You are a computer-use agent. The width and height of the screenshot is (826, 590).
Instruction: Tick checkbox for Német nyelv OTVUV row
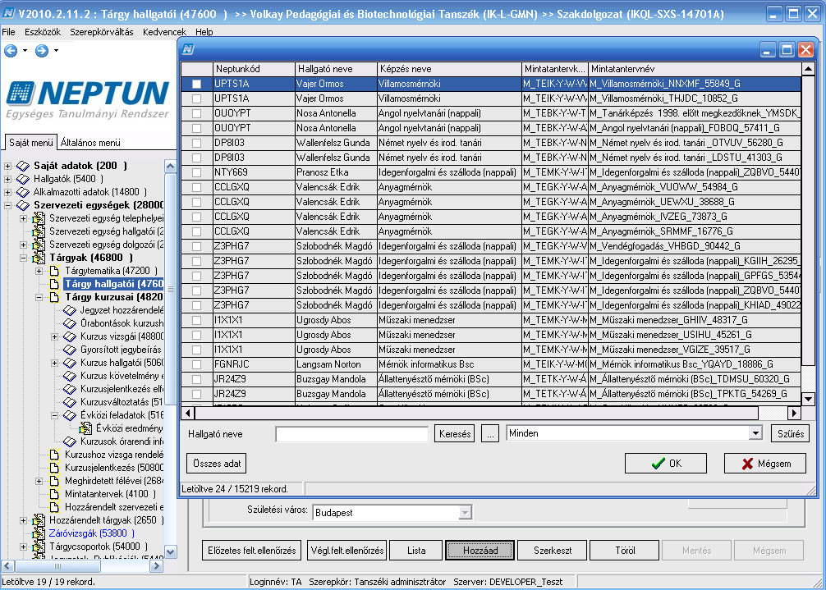pos(196,143)
